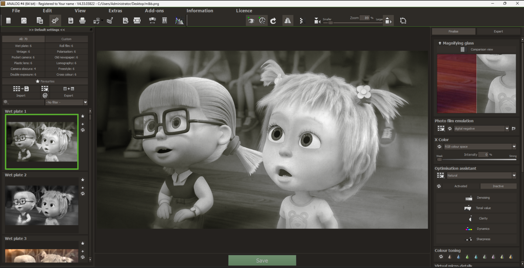Toggle the eye preview icon
This screenshot has width=524, height=268.
pyautogui.click(x=251, y=21)
